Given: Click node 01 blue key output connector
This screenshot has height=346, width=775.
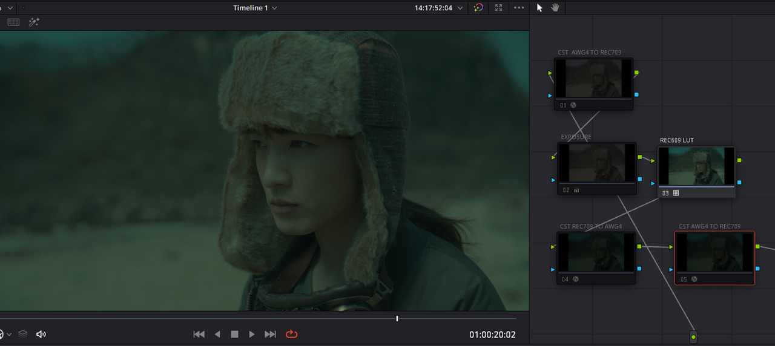Looking at the screenshot, I should [x=636, y=95].
